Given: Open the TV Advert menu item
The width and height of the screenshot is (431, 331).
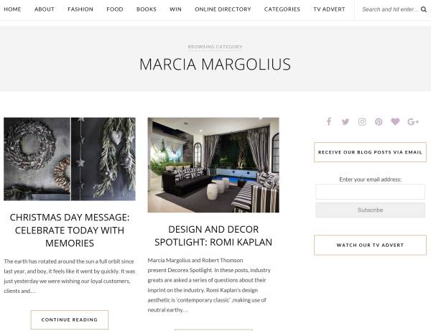Looking at the screenshot, I should (x=329, y=9).
